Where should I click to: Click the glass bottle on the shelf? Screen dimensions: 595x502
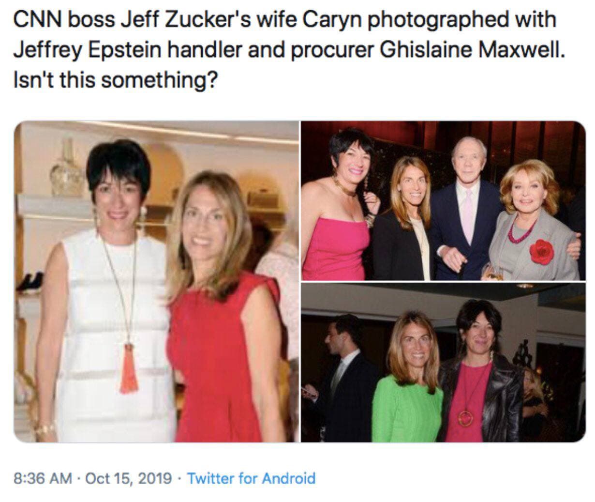(67, 169)
